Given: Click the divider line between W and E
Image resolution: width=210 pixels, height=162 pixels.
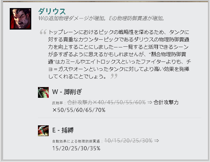Looking at the screenshot, I should click(x=120, y=118).
